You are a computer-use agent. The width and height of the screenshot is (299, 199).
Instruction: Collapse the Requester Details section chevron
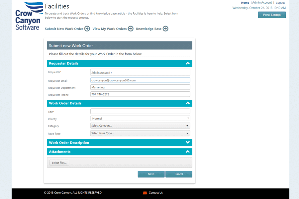click(188, 63)
